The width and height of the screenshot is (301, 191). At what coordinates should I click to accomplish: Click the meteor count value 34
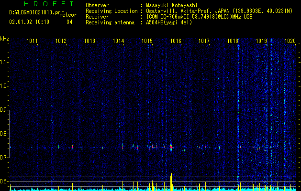click(x=69, y=22)
